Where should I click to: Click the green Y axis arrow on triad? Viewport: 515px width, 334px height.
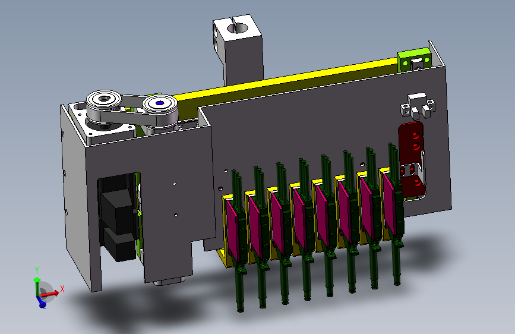37,286
